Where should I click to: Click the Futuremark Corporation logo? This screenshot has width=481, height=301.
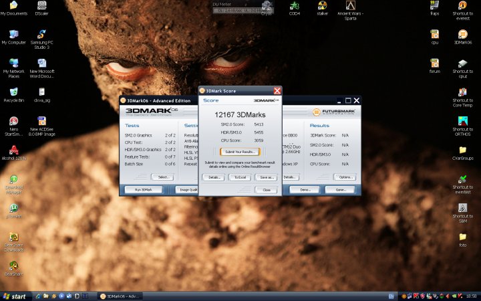click(x=334, y=112)
